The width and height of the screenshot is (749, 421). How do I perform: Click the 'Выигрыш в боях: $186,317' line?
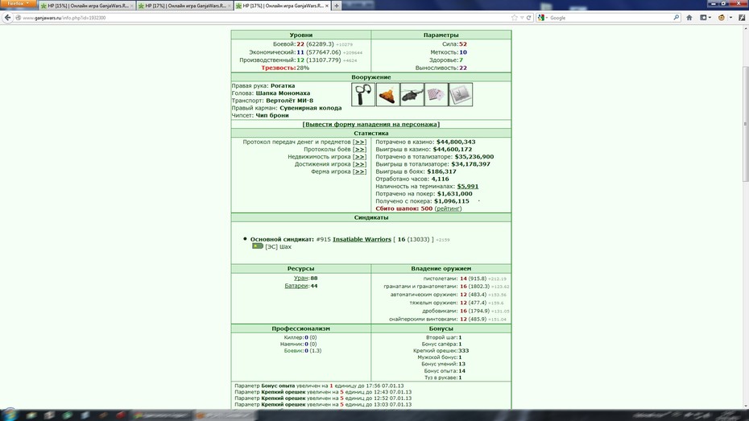point(416,171)
